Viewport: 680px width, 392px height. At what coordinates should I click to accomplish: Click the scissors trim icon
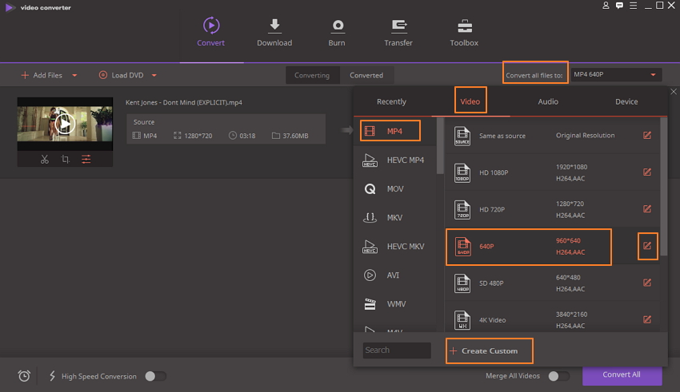pos(45,159)
